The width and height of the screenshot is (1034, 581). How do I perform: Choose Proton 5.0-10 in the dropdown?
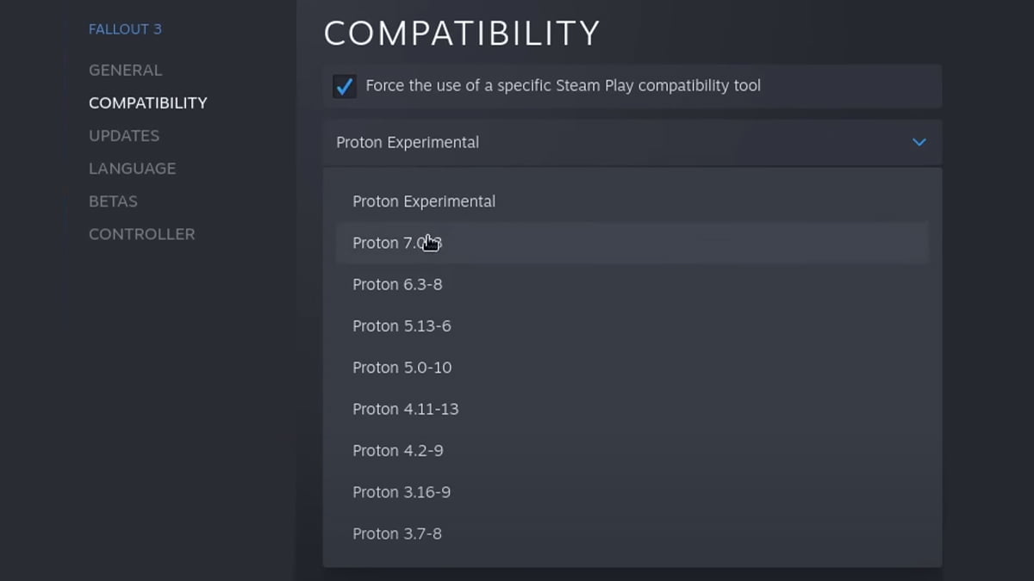pos(402,368)
